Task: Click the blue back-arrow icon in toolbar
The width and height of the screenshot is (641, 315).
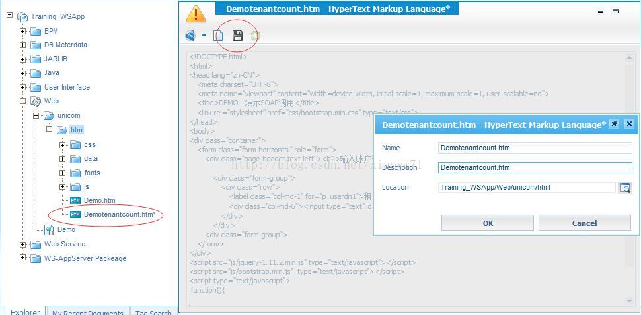Action: [x=190, y=36]
